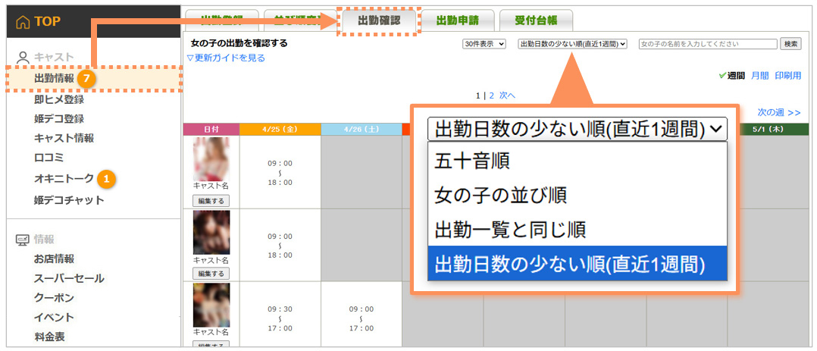Go to 次の週 next week
The image size is (817, 351).
click(778, 112)
